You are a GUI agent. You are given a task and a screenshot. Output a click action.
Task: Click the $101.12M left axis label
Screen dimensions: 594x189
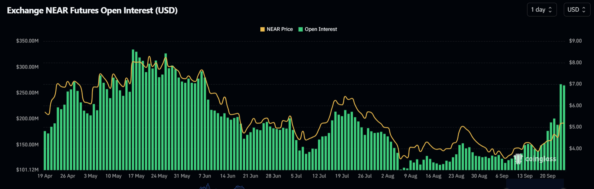coord(27,170)
